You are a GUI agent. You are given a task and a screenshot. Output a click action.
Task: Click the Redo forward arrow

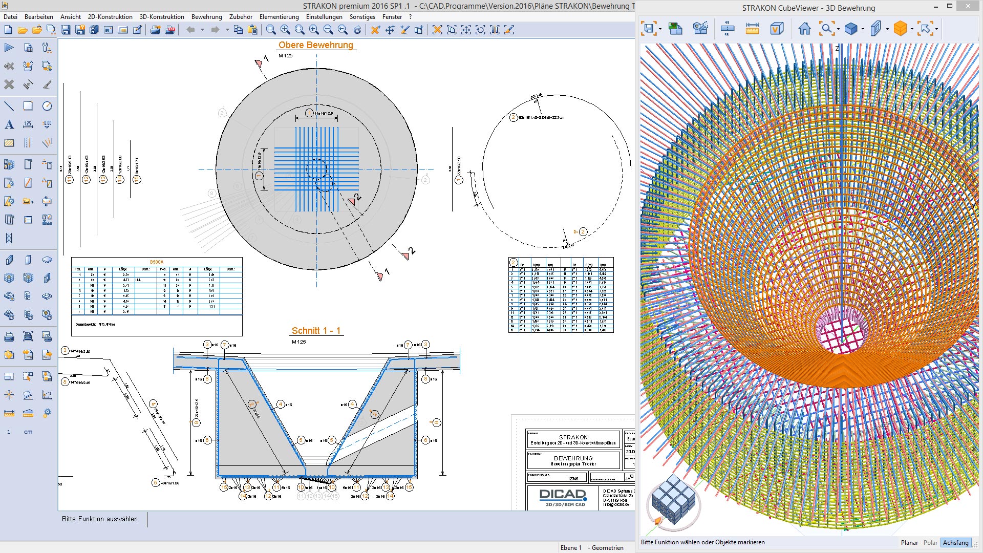pyautogui.click(x=216, y=30)
